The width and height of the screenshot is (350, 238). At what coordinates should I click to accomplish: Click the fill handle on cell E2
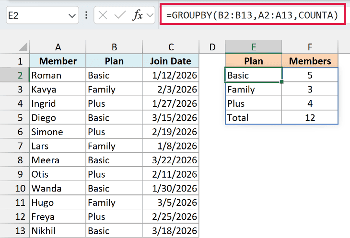point(282,82)
